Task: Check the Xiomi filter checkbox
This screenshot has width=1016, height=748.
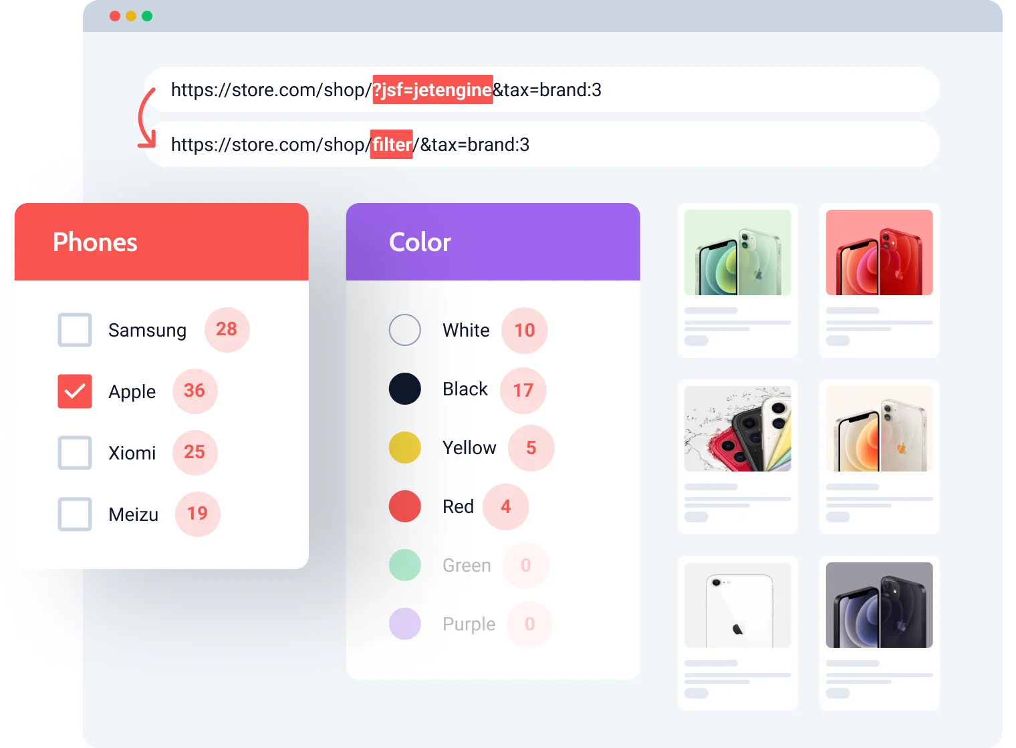Action: 74,453
